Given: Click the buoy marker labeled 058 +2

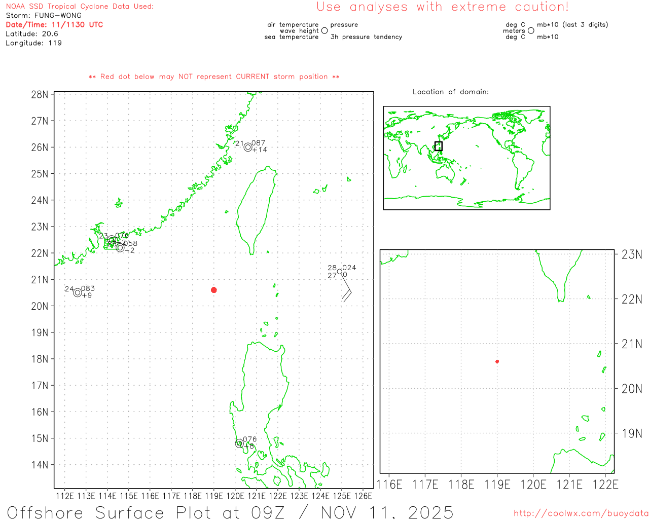Looking at the screenshot, I should pos(120,247).
